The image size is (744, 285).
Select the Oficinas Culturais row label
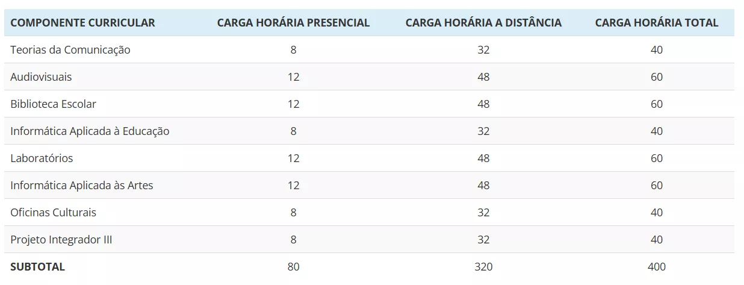53,213
